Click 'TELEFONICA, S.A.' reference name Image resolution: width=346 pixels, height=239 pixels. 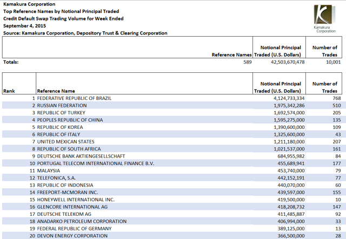coord(56,178)
